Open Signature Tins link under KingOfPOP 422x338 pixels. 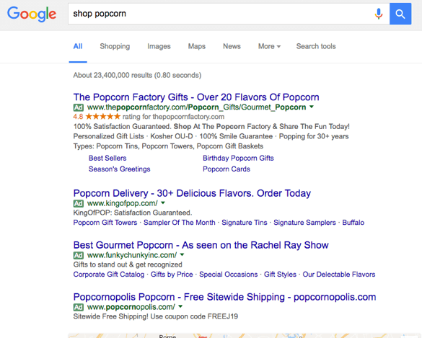click(x=245, y=223)
